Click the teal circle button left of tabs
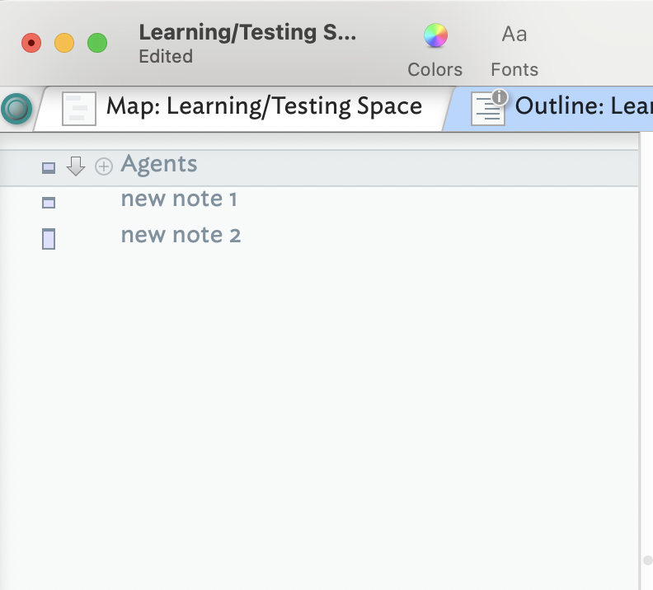The width and height of the screenshot is (653, 590). pyautogui.click(x=16, y=108)
